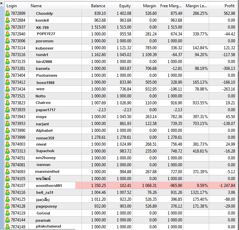Screen dimensions: 239x230
Task: Close the accounts panel with the X
Action: [1, 3]
